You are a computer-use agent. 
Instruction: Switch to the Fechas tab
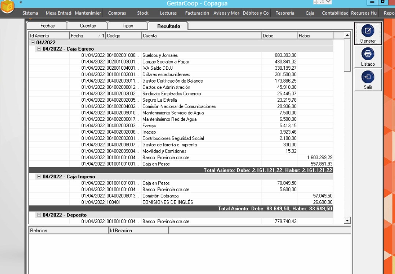point(47,26)
